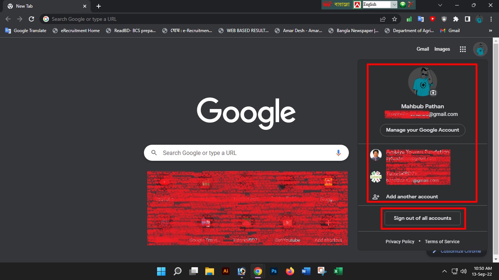Click the Customize Chrome button
The width and height of the screenshot is (499, 280).
click(x=457, y=251)
